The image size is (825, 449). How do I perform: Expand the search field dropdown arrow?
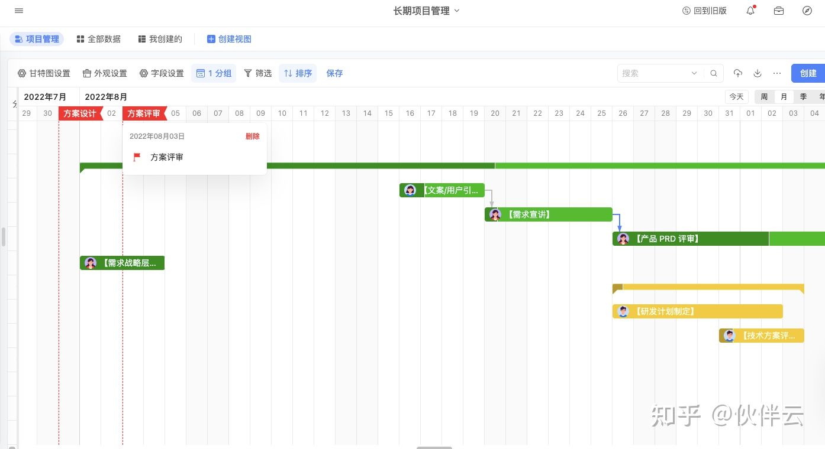pos(694,73)
